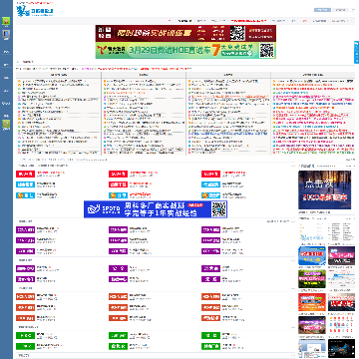Click the QR code inside the red banner
The width and height of the screenshot is (359, 359).
[x=237, y=33]
